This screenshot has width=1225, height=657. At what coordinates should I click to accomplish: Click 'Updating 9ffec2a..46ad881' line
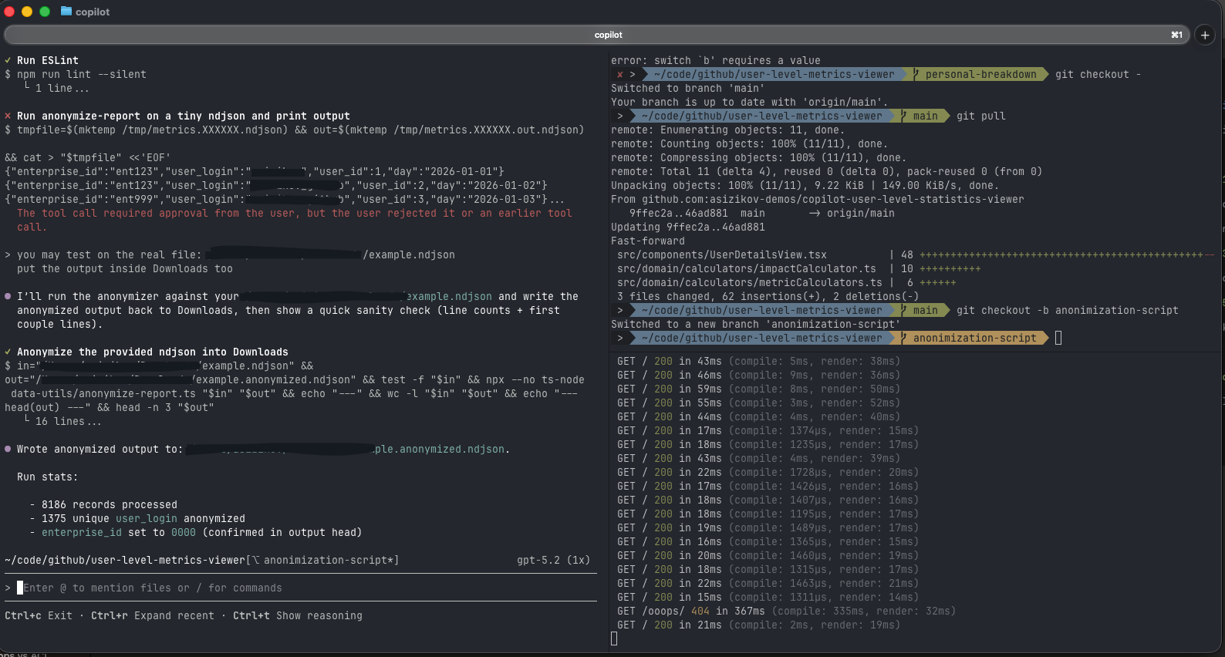coord(688,227)
